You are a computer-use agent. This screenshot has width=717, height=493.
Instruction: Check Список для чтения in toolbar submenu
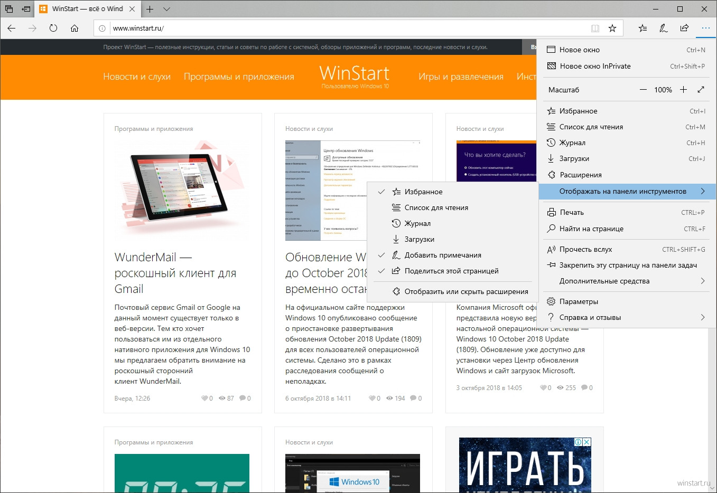coord(453,207)
